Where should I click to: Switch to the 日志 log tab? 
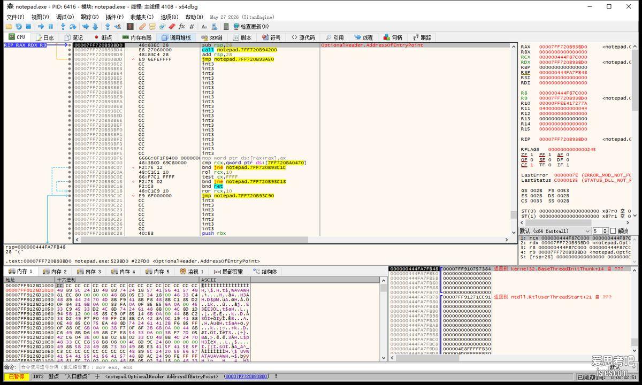click(x=44, y=37)
